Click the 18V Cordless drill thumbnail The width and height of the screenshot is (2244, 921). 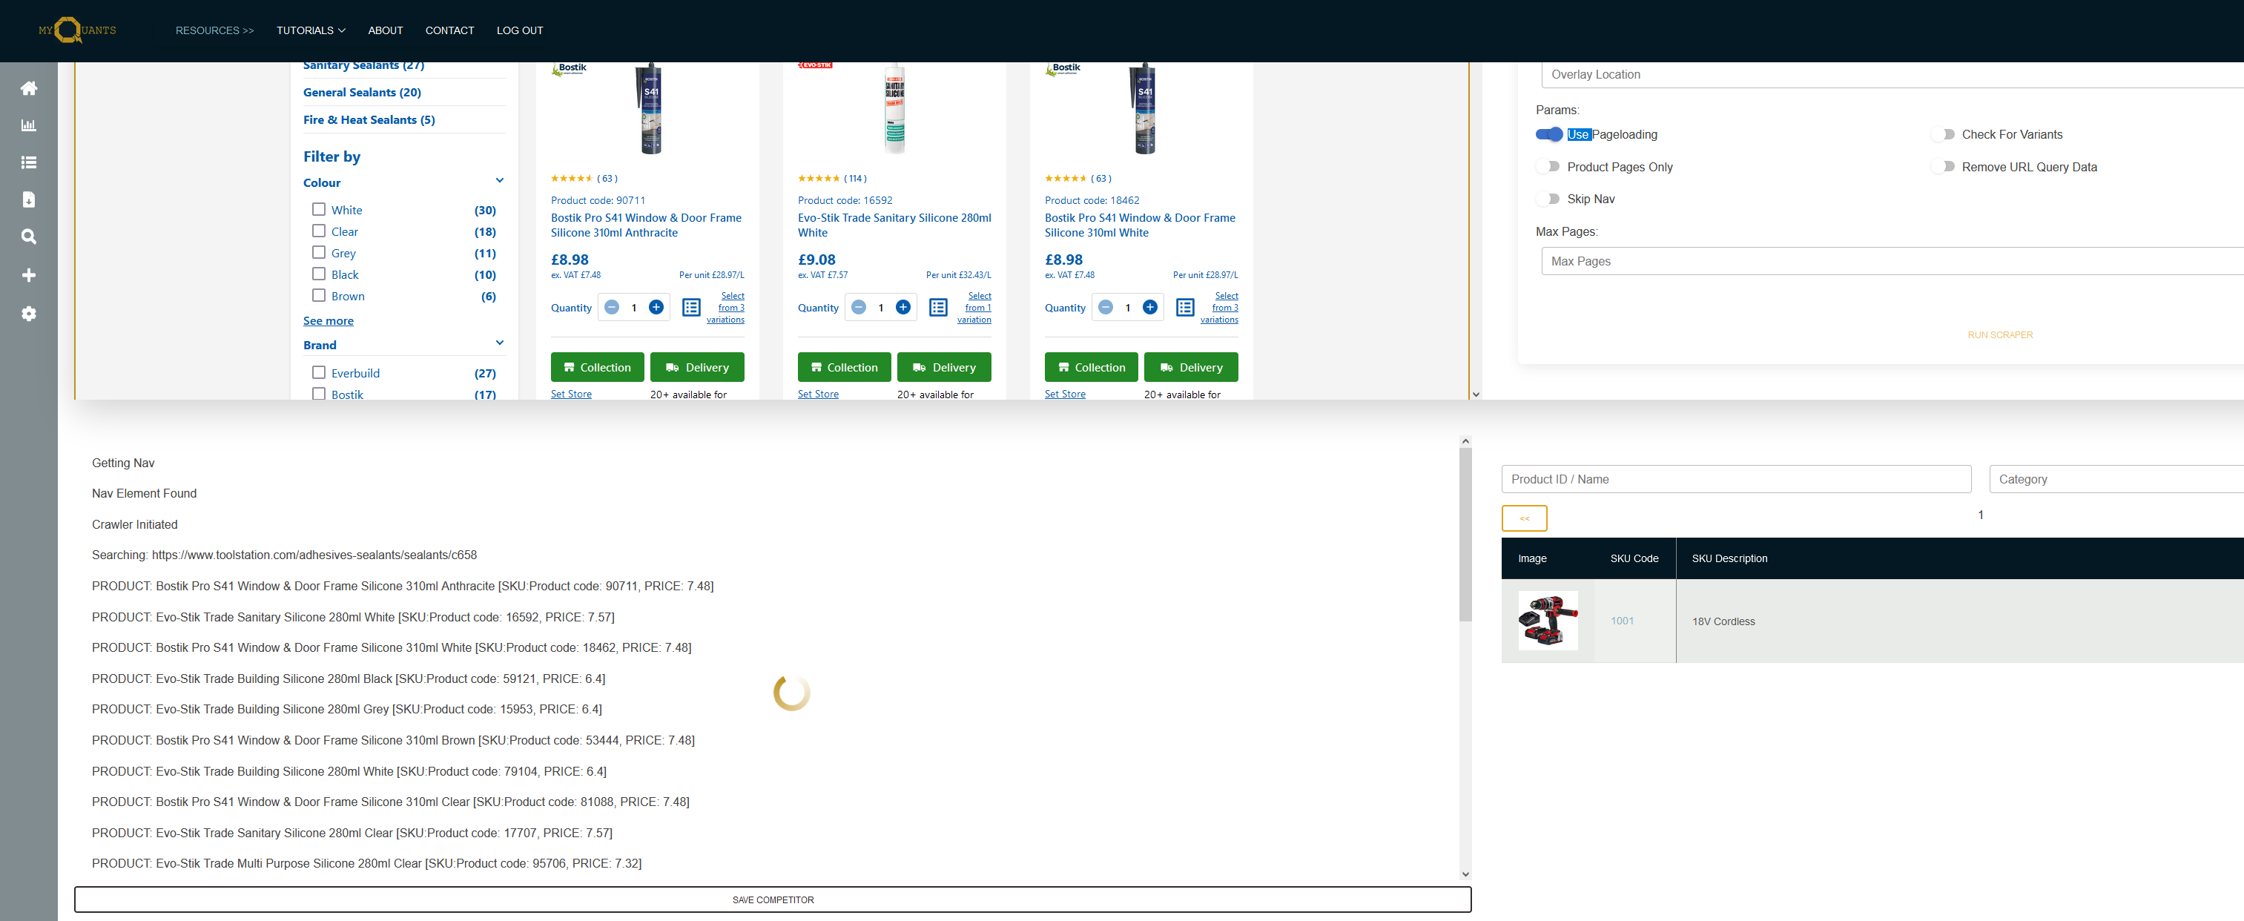(1548, 621)
